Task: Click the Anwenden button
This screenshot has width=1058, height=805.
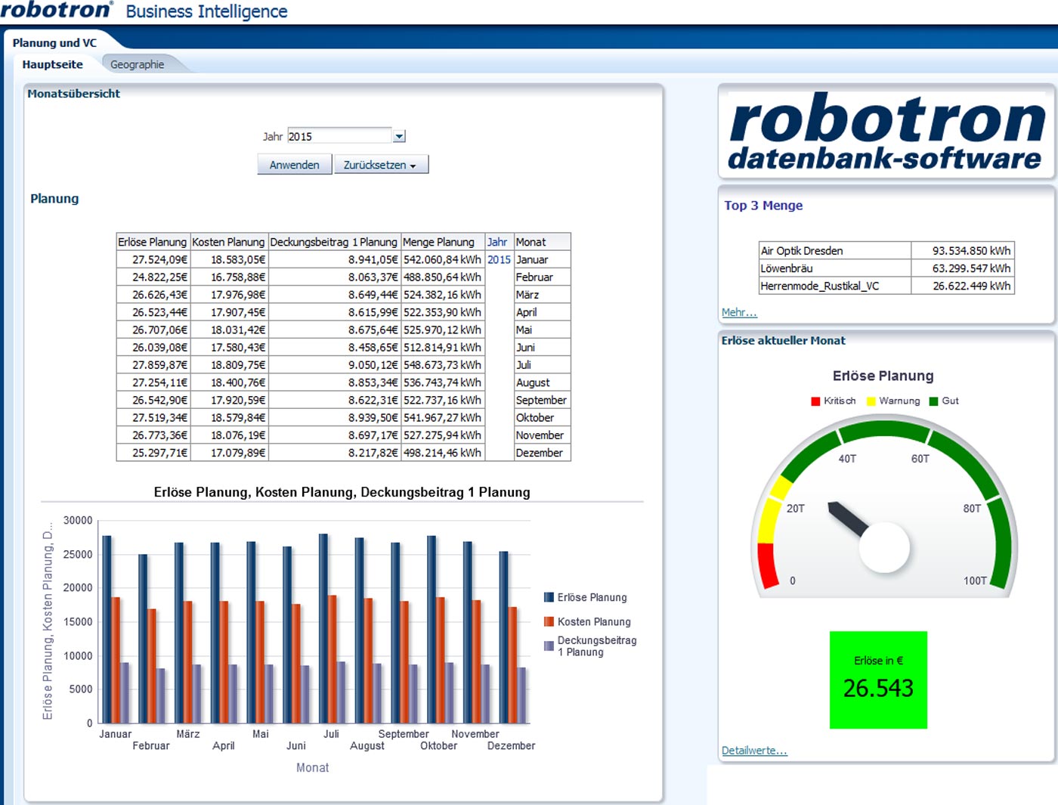Action: (295, 165)
